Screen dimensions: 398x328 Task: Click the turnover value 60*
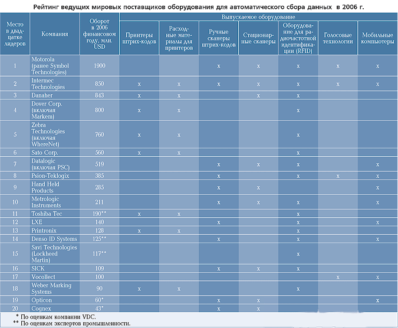(100, 300)
